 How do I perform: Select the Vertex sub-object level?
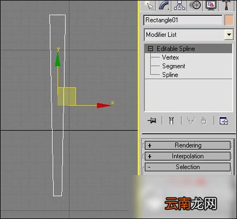(x=170, y=57)
